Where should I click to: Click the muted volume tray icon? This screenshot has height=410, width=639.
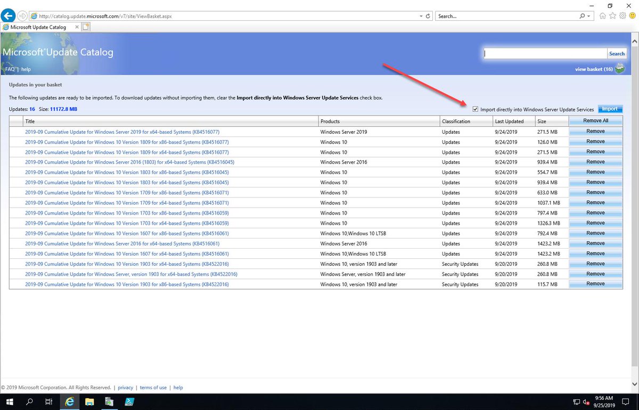(585, 402)
